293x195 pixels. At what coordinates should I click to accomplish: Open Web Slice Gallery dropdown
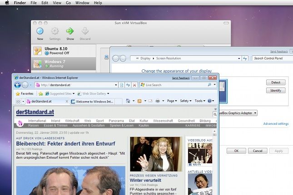click(93, 93)
